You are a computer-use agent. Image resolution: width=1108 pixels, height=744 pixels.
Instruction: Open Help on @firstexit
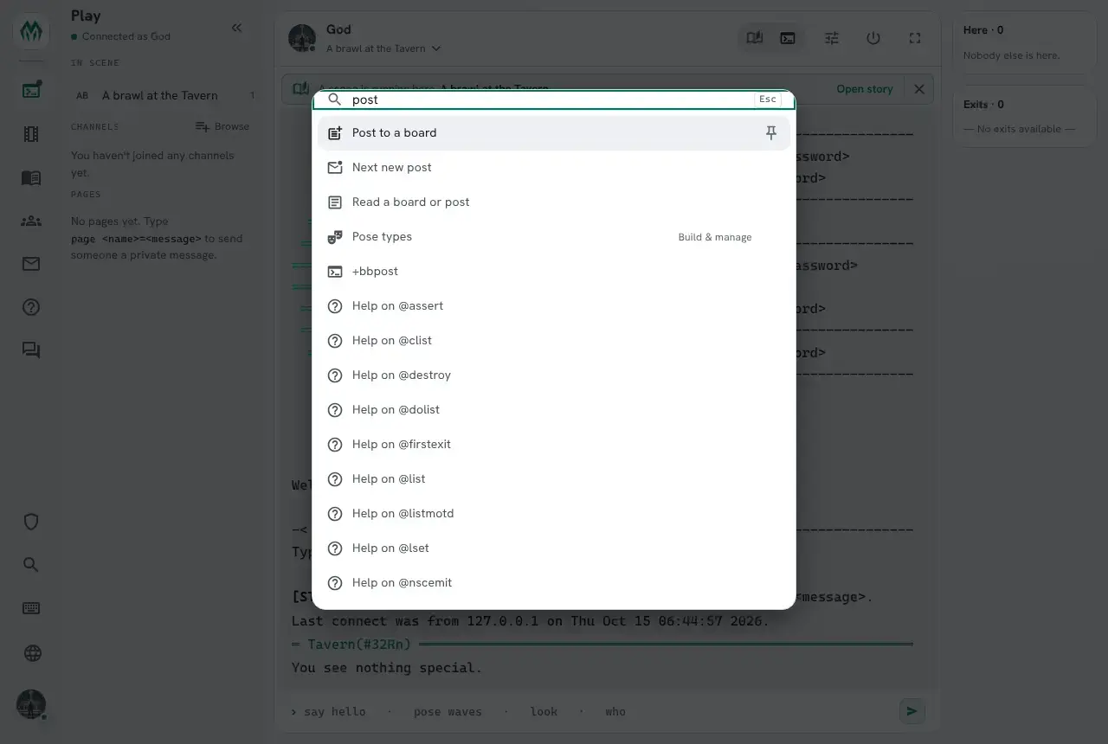click(x=554, y=445)
